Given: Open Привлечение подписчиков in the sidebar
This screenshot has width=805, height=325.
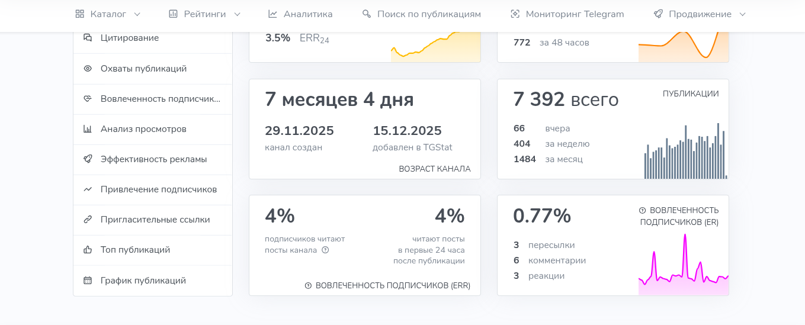Looking at the screenshot, I should click(153, 189).
